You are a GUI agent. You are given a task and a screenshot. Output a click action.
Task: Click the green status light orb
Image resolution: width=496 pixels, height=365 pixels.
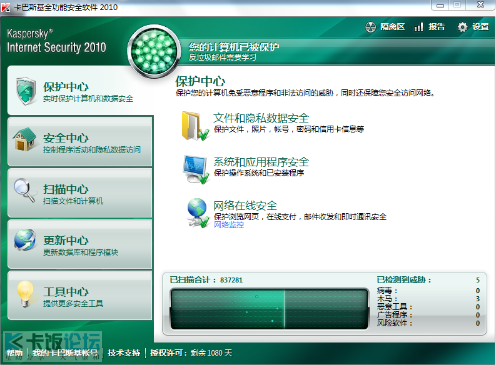coord(154,51)
